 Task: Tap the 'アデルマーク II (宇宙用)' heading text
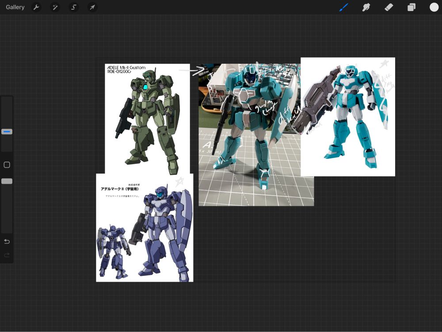click(120, 189)
